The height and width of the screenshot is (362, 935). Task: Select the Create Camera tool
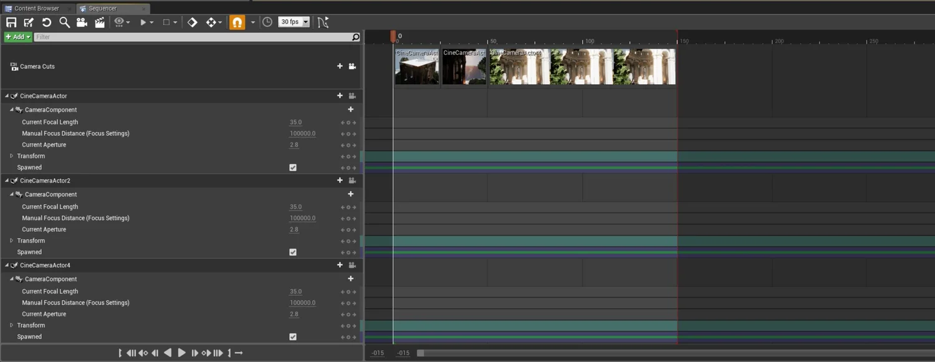click(82, 22)
